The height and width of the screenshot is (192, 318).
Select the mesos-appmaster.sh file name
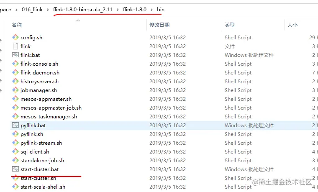click(46, 99)
